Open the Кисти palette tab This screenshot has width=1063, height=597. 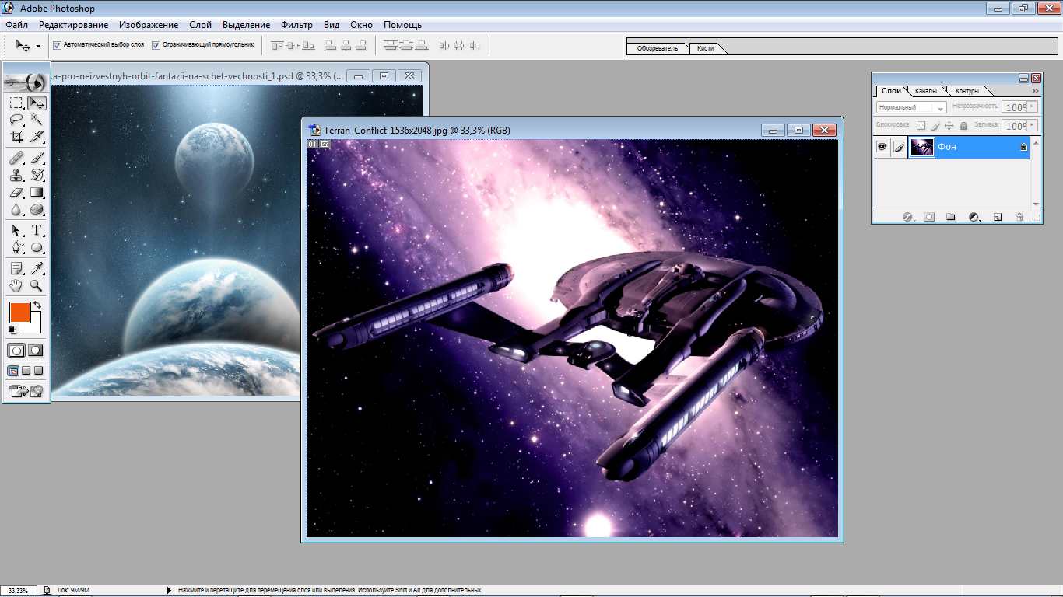[x=706, y=48]
